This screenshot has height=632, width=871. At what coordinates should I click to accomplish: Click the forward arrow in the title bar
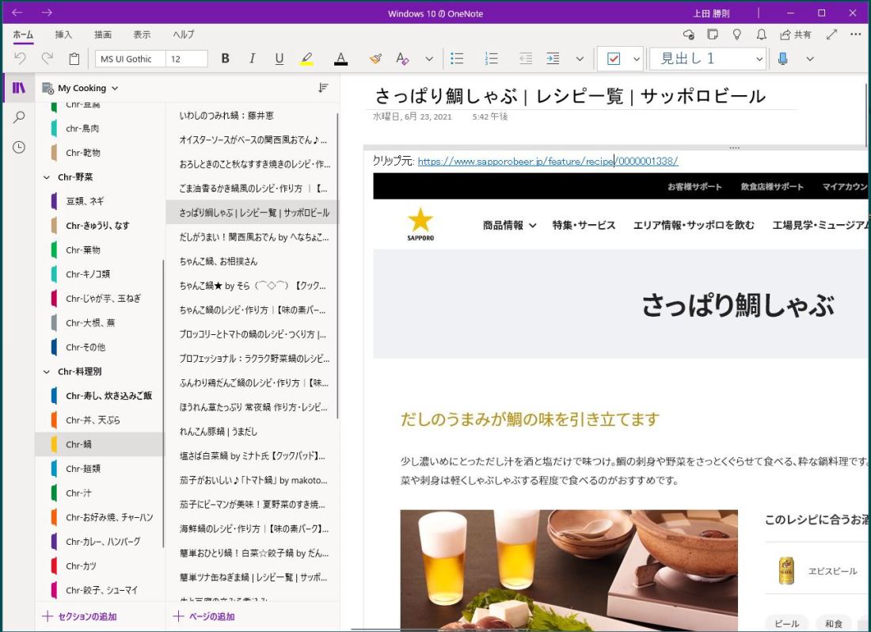tap(47, 13)
